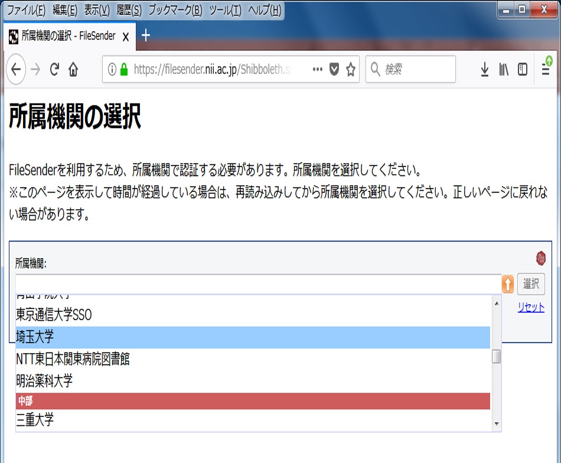
Task: Open the 表示(V) menu
Action: 97,10
